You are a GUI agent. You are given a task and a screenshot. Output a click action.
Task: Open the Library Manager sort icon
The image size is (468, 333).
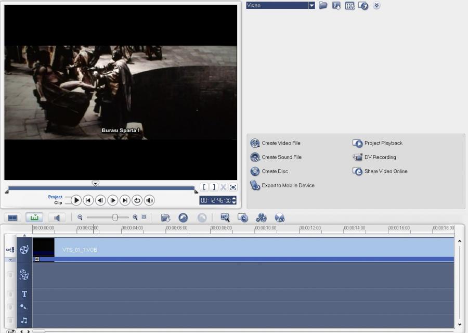(350, 6)
